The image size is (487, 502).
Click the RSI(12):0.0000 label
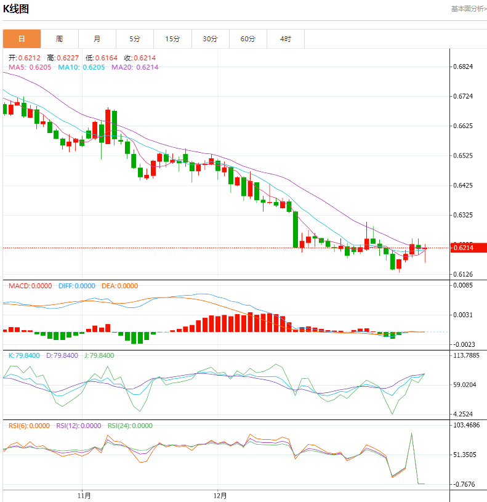pyautogui.click(x=79, y=426)
